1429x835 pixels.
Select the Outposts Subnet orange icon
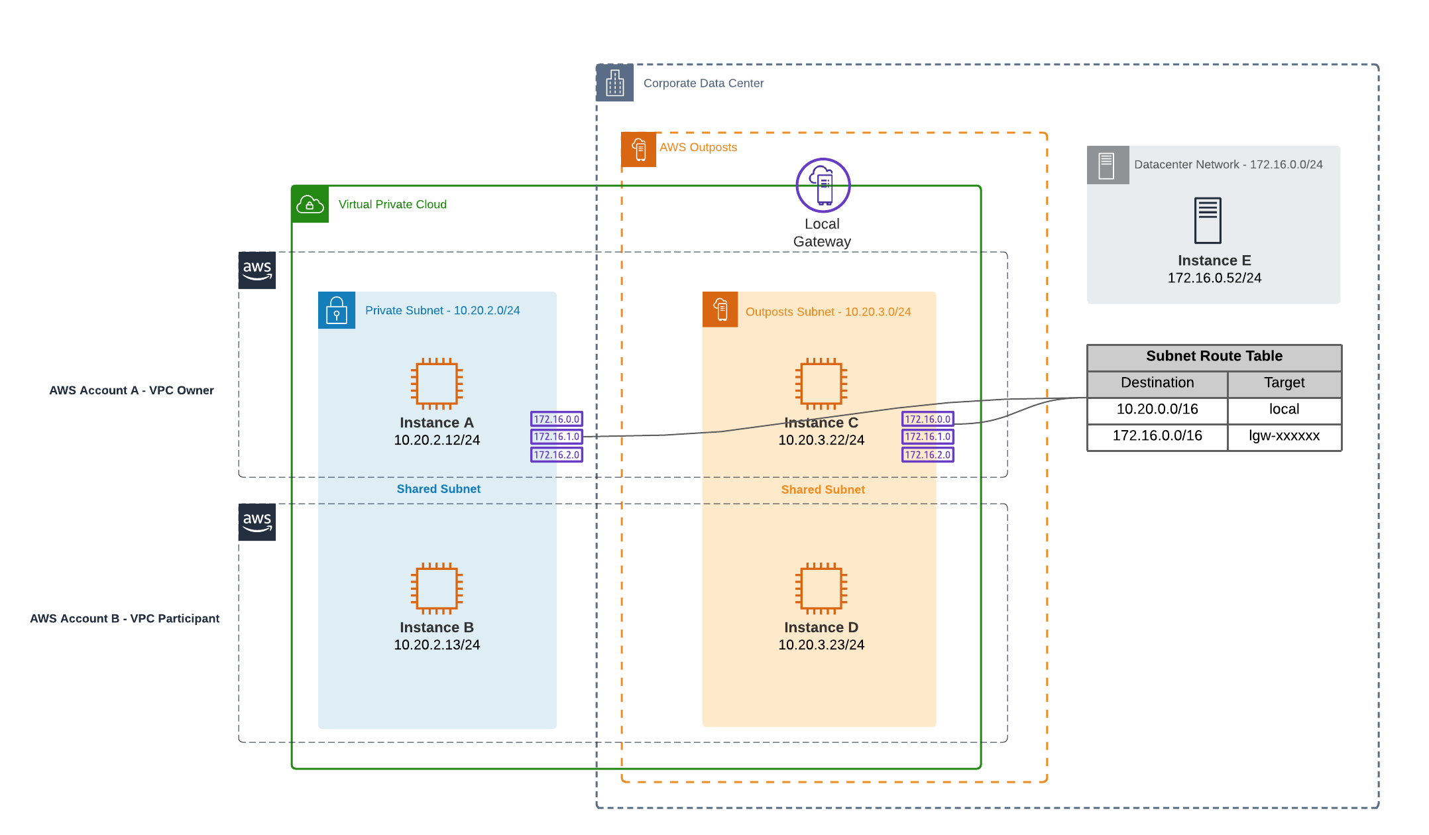coord(720,309)
